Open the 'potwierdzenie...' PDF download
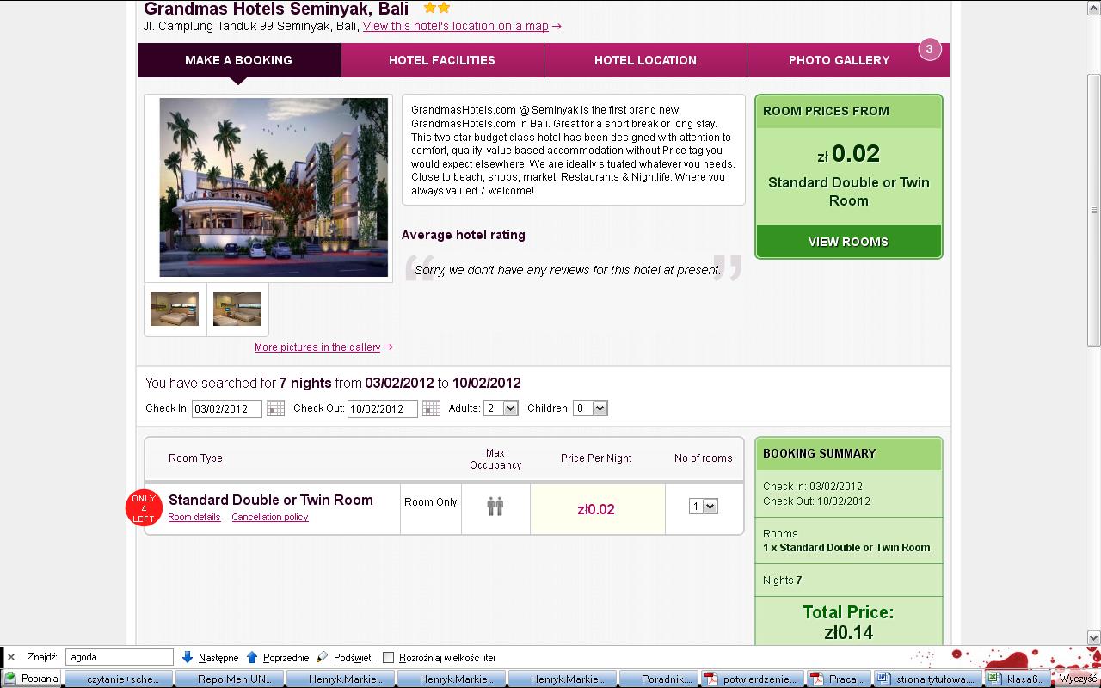The height and width of the screenshot is (688, 1101). click(x=752, y=679)
